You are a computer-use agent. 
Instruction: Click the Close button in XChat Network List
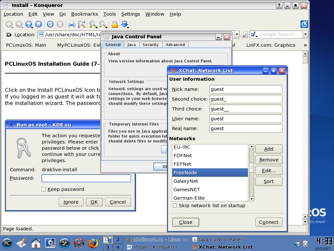[x=186, y=222]
